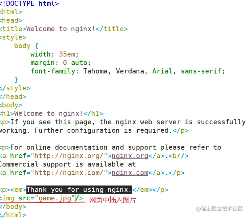Click the closing '</style>' tag line
This screenshot has height=218, width=249.
(x=15, y=88)
